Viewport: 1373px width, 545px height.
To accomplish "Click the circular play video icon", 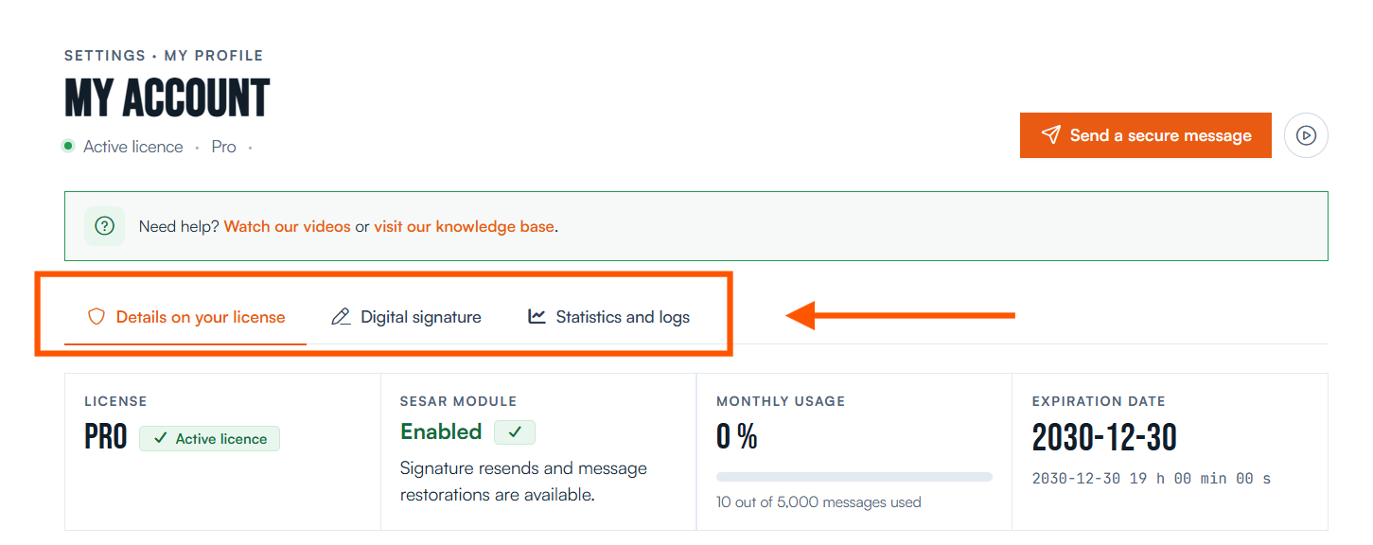I will 1306,135.
